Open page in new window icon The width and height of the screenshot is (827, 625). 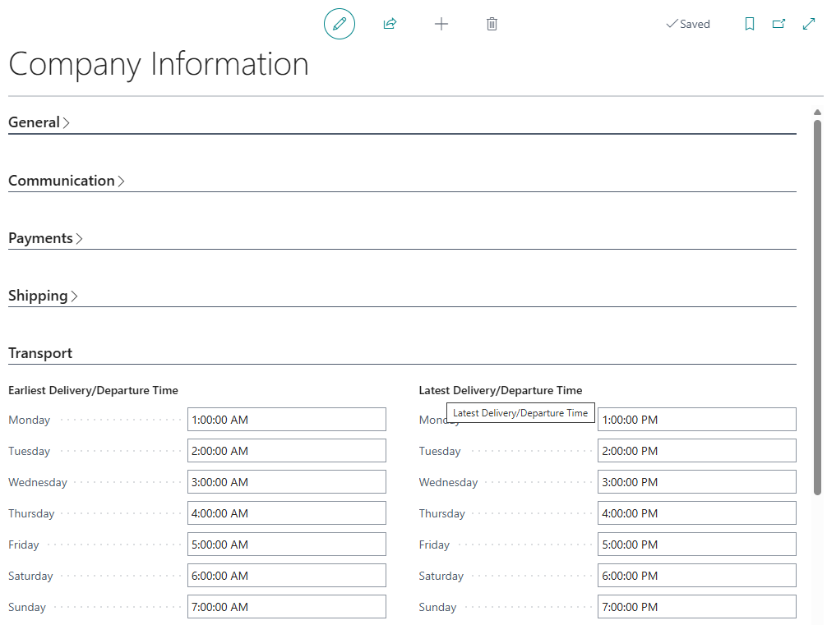point(778,24)
